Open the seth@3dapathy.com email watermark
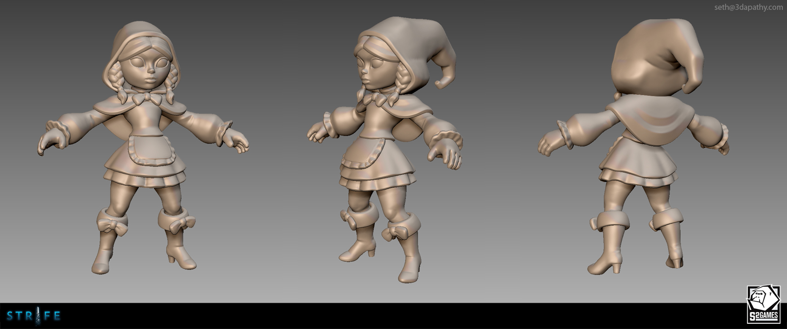The image size is (787, 329). coord(748,7)
